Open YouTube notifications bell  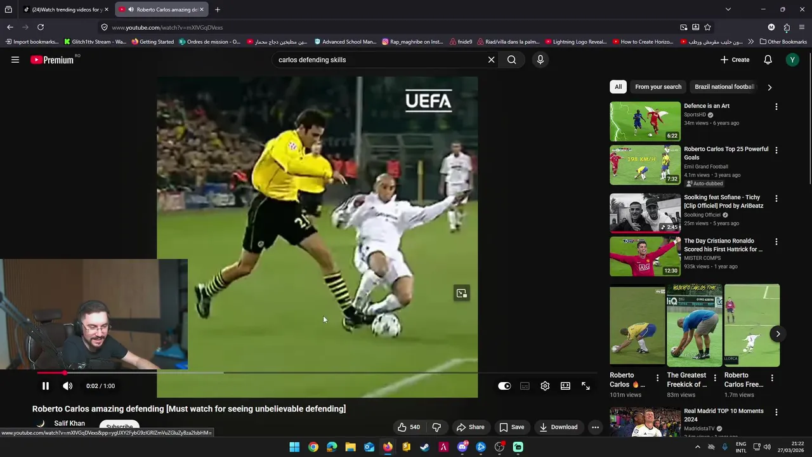(768, 60)
